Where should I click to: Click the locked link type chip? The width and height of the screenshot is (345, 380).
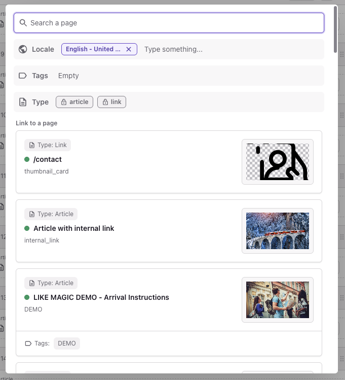pos(111,102)
